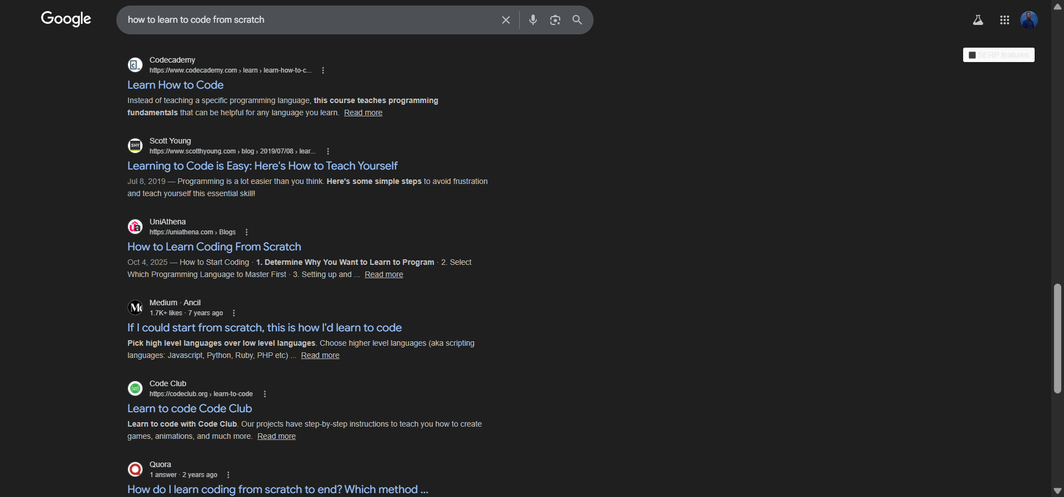Click the Medium favicon
The width and height of the screenshot is (1064, 497).
click(135, 308)
